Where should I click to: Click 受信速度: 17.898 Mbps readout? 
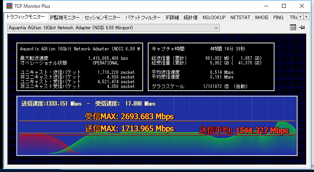tap(125, 104)
